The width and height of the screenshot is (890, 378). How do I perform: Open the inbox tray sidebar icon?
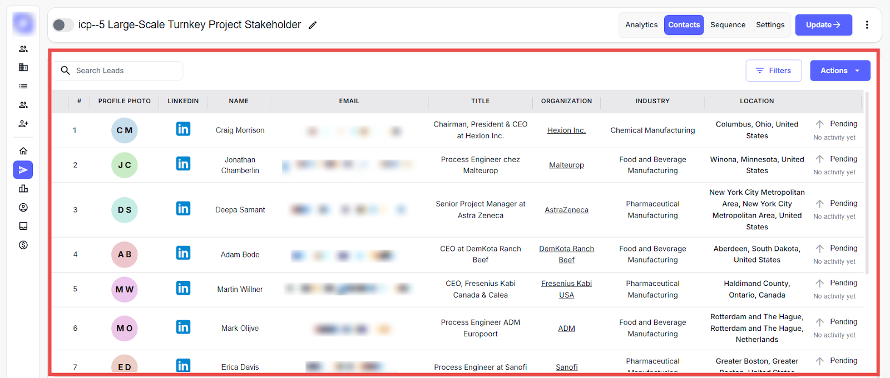[23, 226]
